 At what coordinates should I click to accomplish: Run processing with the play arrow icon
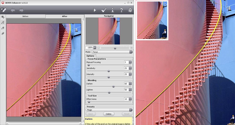pos(95,10)
